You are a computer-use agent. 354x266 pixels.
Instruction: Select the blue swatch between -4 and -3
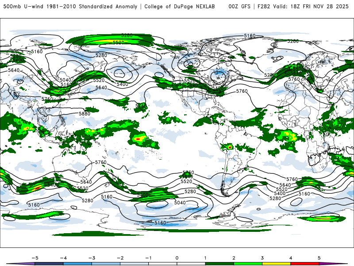[77, 264]
